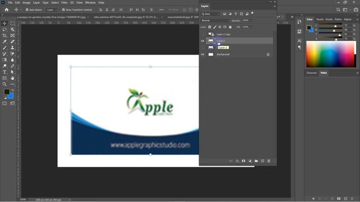
Task: Select the Zoom tool in the toolbox
Action: click(4, 84)
